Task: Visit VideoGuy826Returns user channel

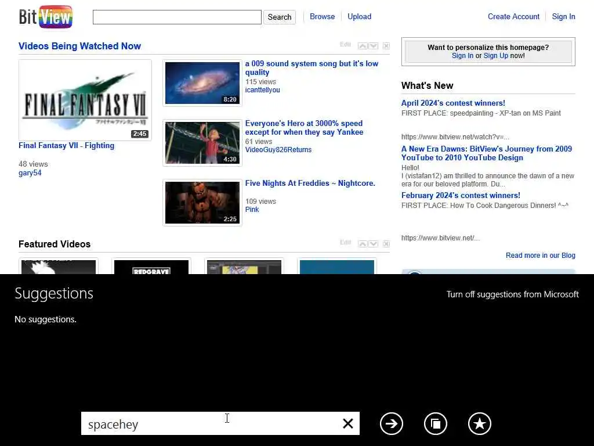Action: (278, 150)
